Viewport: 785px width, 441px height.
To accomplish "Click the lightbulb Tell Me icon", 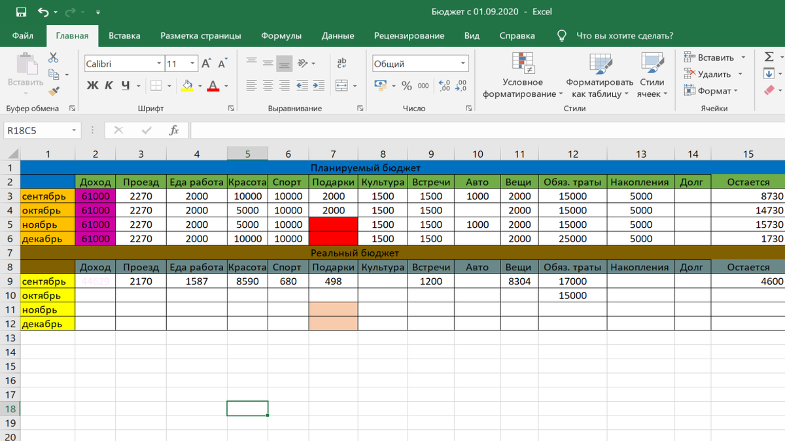I will click(561, 35).
